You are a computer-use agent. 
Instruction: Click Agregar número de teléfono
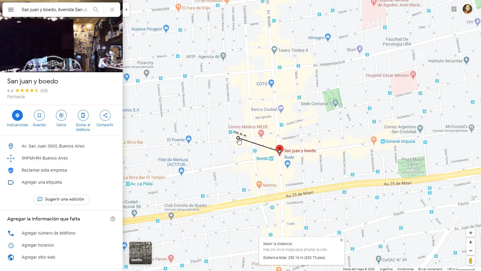pyautogui.click(x=48, y=233)
